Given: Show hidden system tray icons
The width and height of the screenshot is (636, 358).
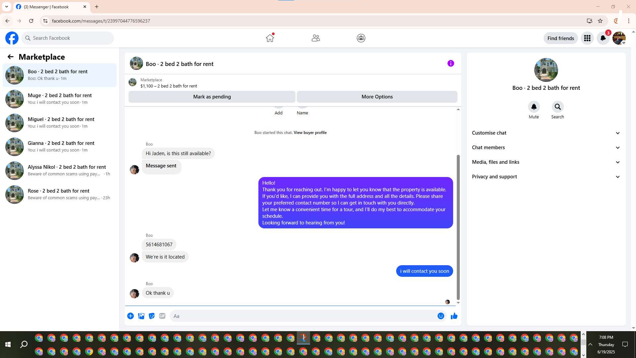Looking at the screenshot, I should (x=590, y=345).
